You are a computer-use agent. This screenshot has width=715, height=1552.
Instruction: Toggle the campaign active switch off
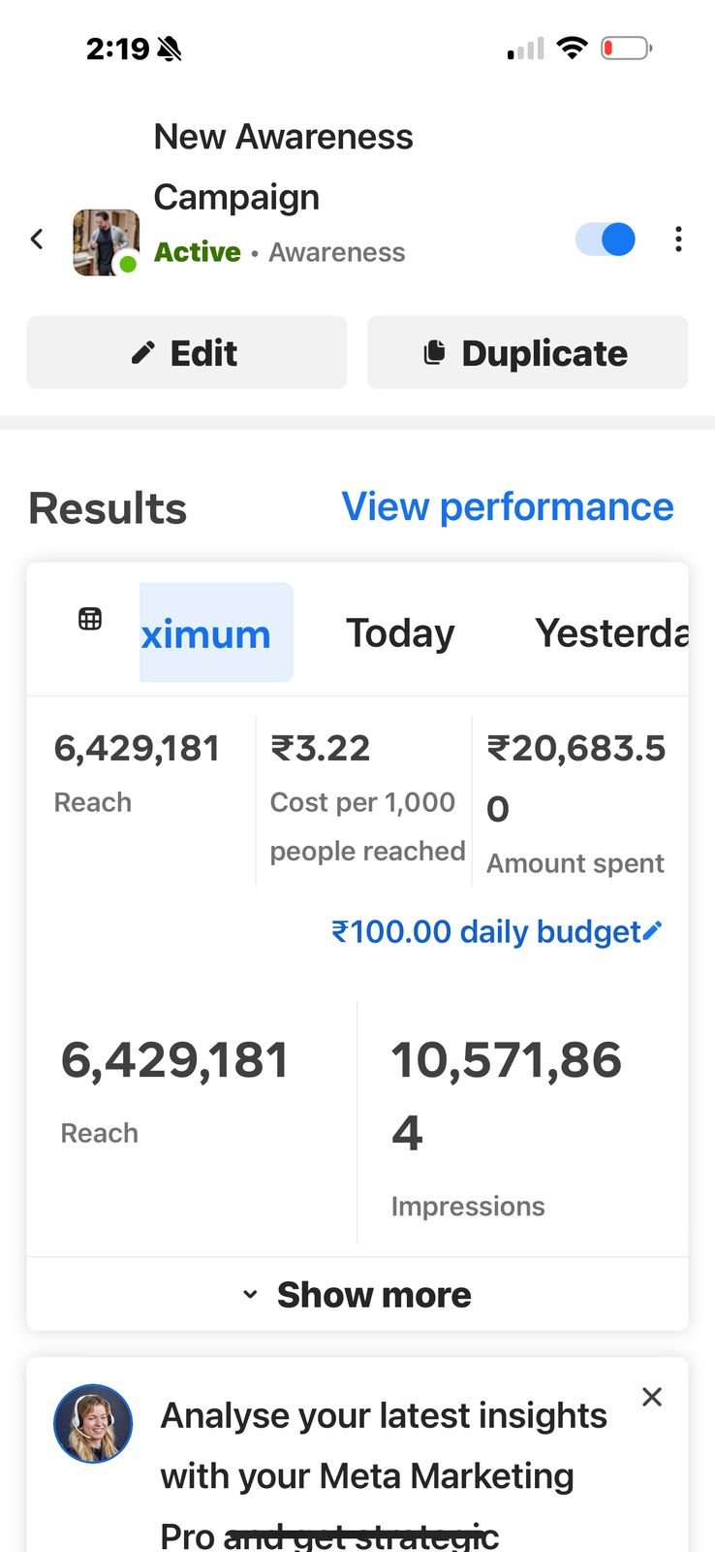[x=606, y=239]
